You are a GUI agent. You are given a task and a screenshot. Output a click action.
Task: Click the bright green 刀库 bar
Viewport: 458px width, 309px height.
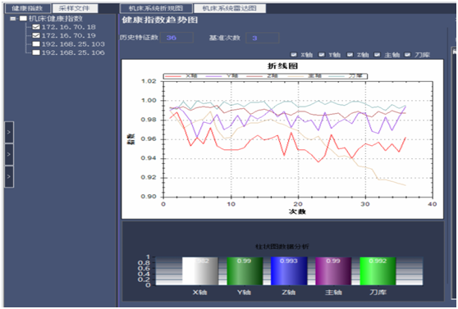coord(378,271)
